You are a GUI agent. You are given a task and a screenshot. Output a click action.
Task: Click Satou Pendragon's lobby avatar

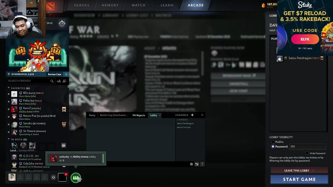click(280, 58)
